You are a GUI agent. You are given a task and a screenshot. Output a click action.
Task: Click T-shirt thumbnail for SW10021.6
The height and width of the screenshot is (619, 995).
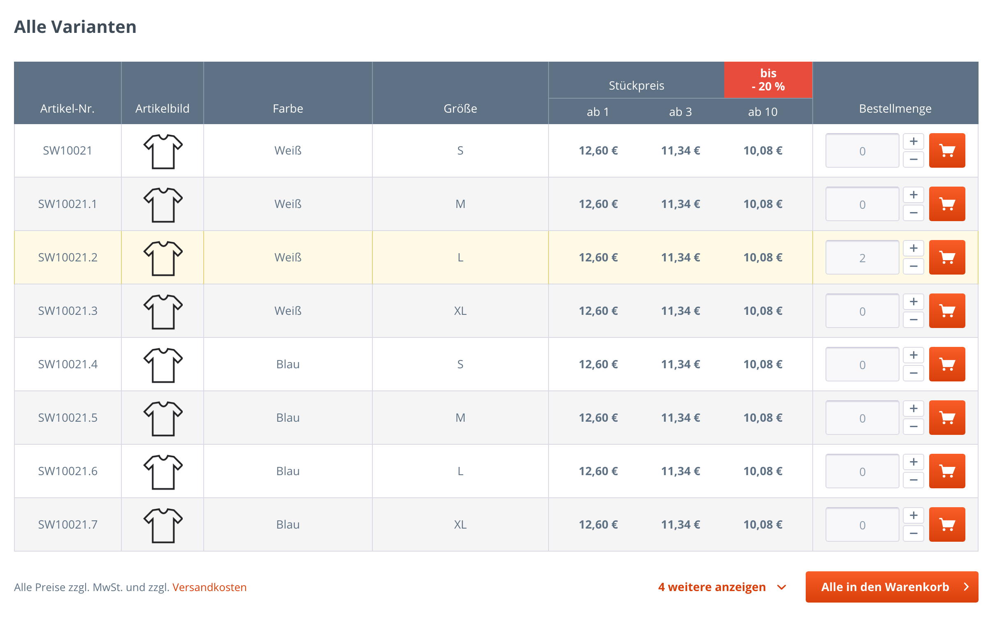[x=163, y=472]
